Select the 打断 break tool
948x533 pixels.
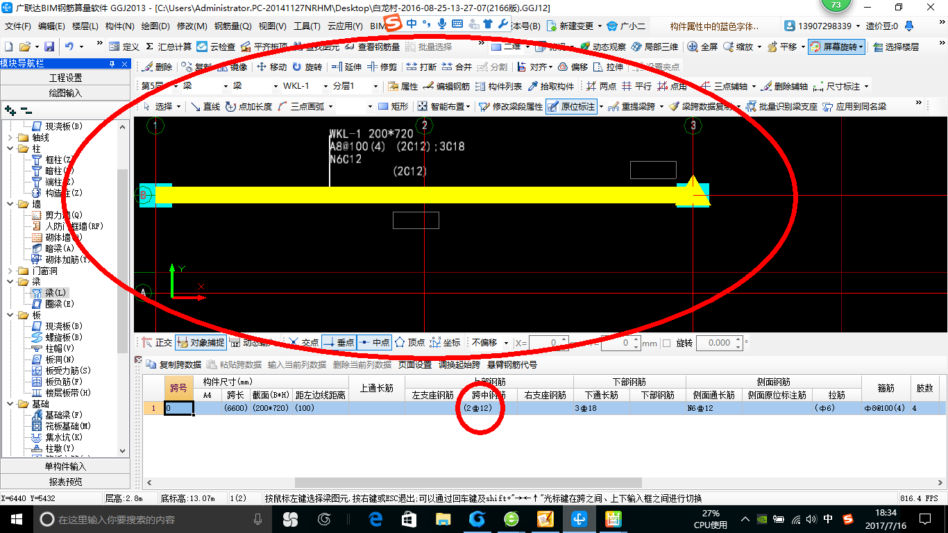[421, 67]
